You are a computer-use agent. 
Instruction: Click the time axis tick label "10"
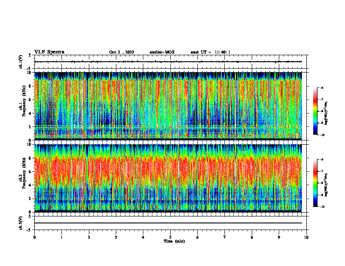306,237
